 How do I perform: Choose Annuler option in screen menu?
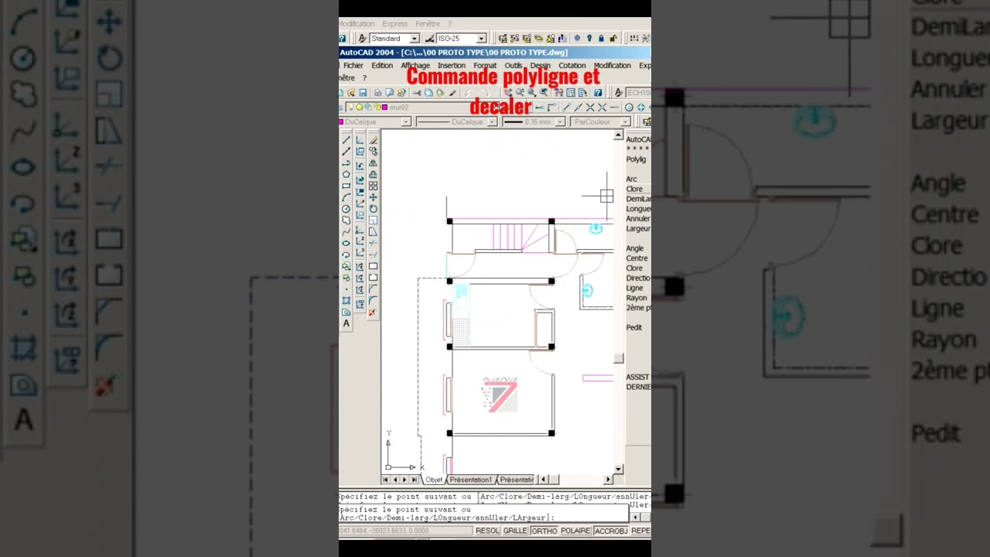pos(638,218)
